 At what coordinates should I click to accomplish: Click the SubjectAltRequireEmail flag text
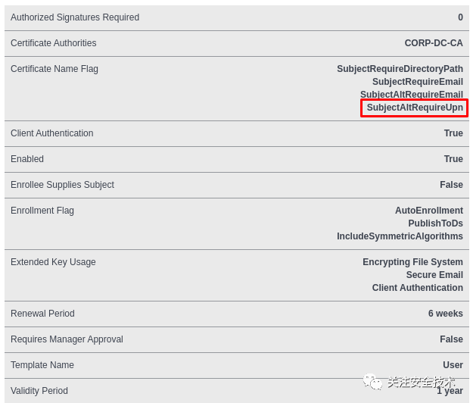coord(412,95)
